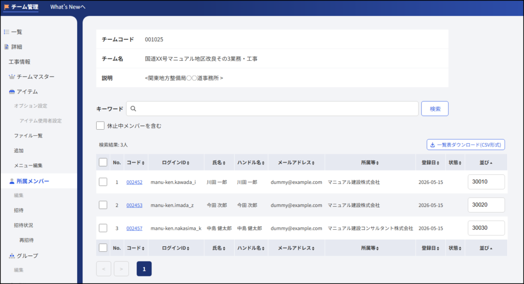This screenshot has width=524, height=284.
Task: Open 招待状況 in the sidebar
Action: coord(24,225)
